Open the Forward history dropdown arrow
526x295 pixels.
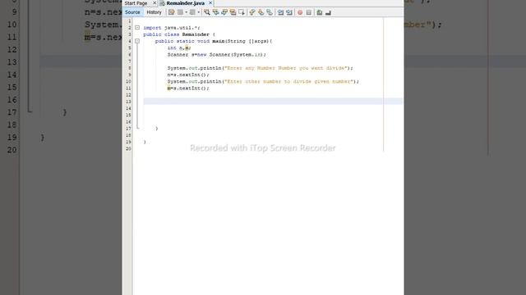click(x=199, y=12)
